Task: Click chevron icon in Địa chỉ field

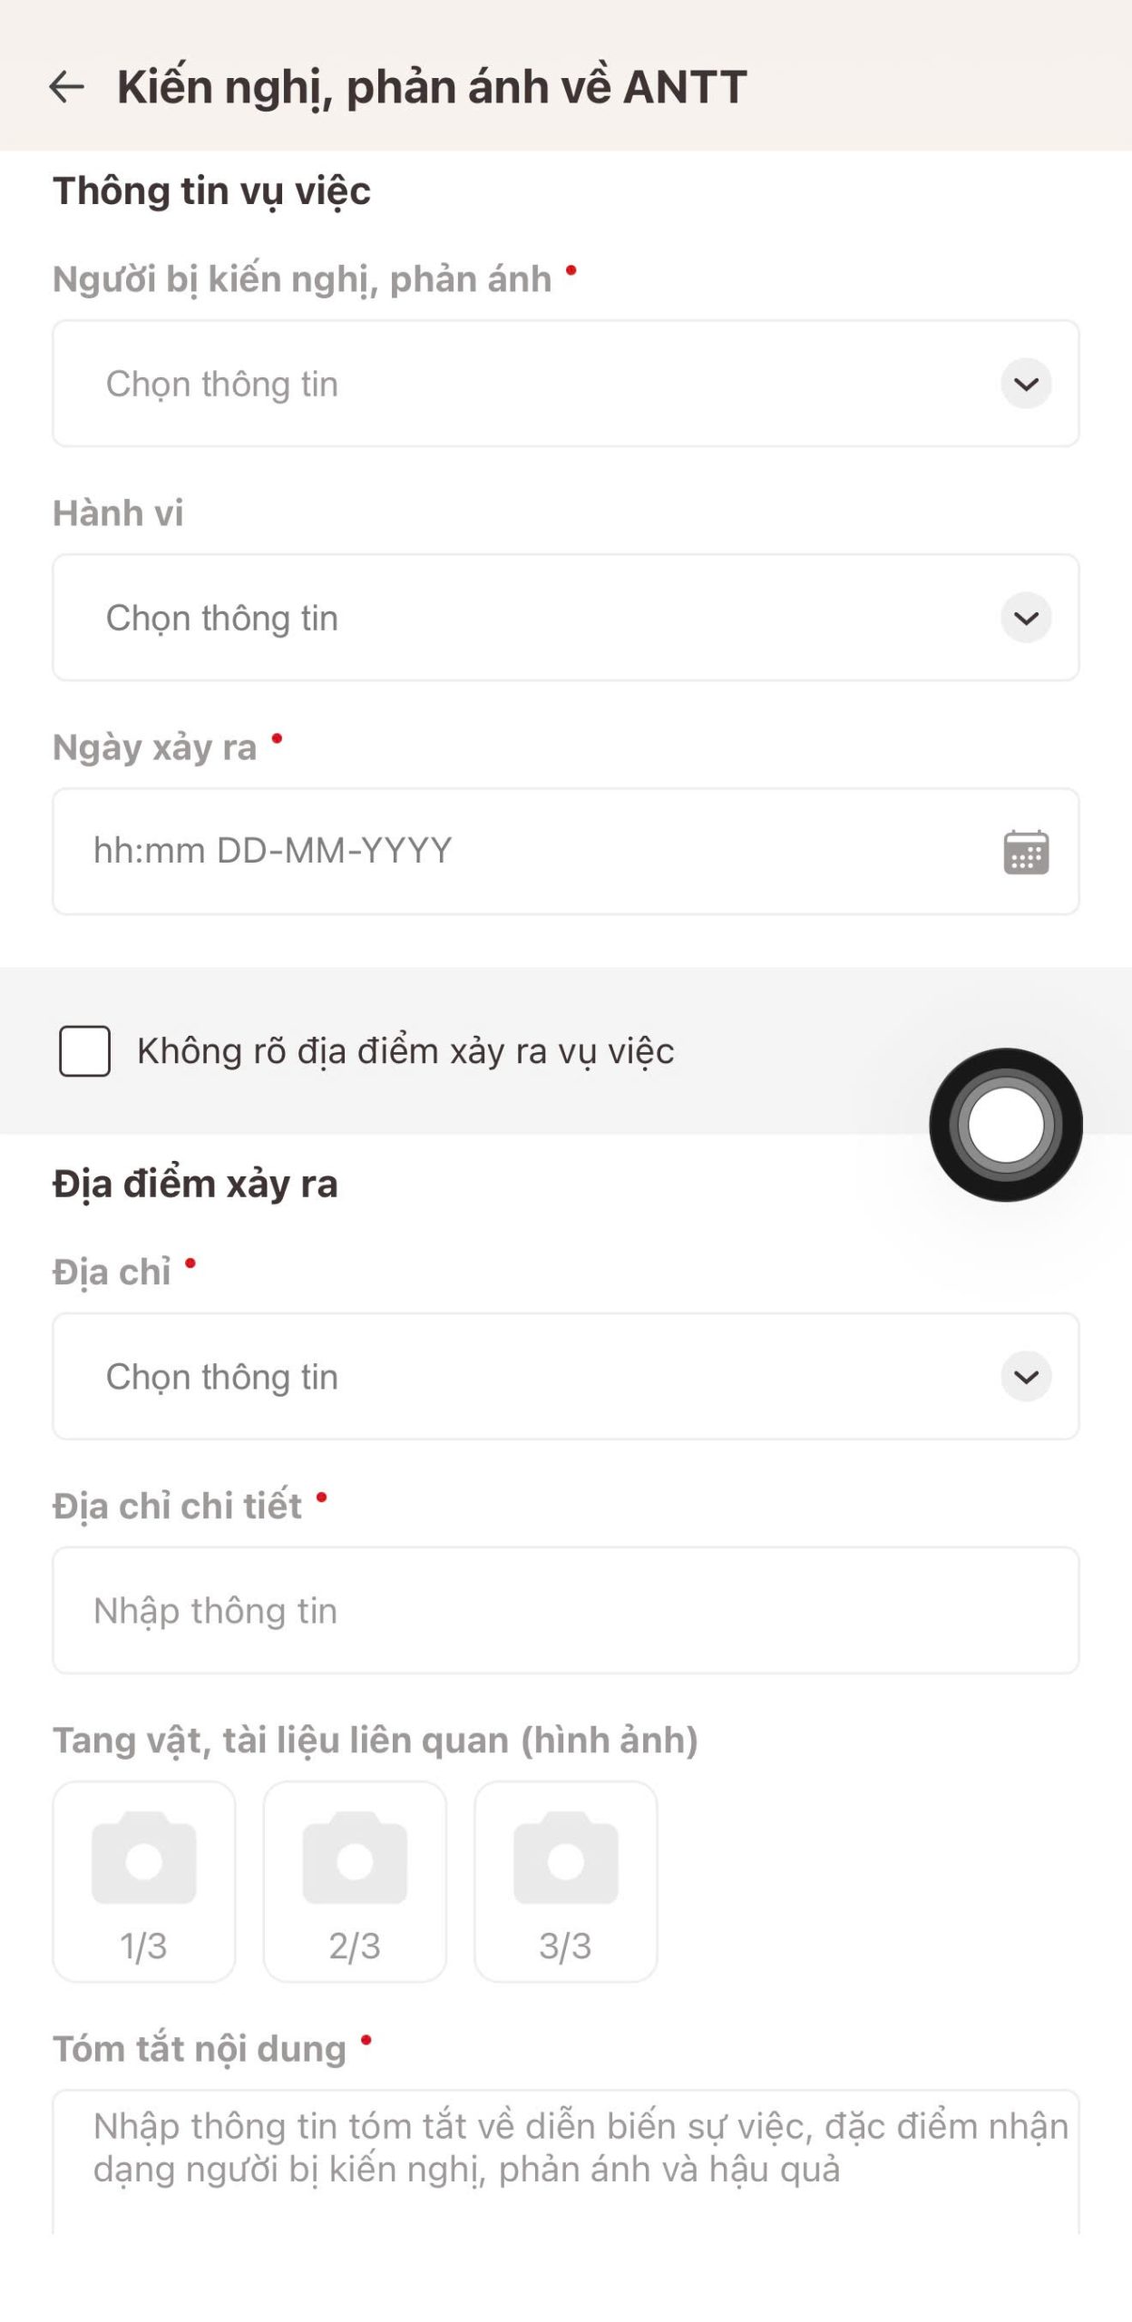Action: click(x=1026, y=1377)
